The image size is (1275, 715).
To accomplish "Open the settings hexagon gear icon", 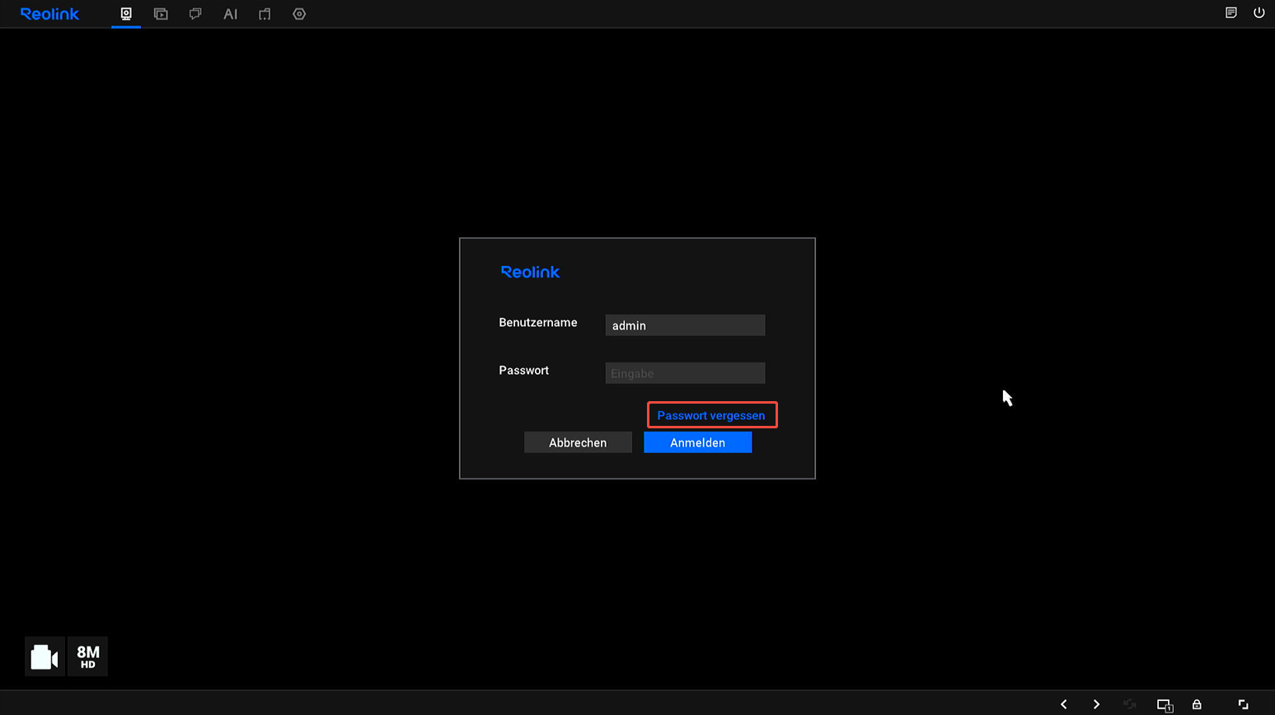I will (x=299, y=14).
